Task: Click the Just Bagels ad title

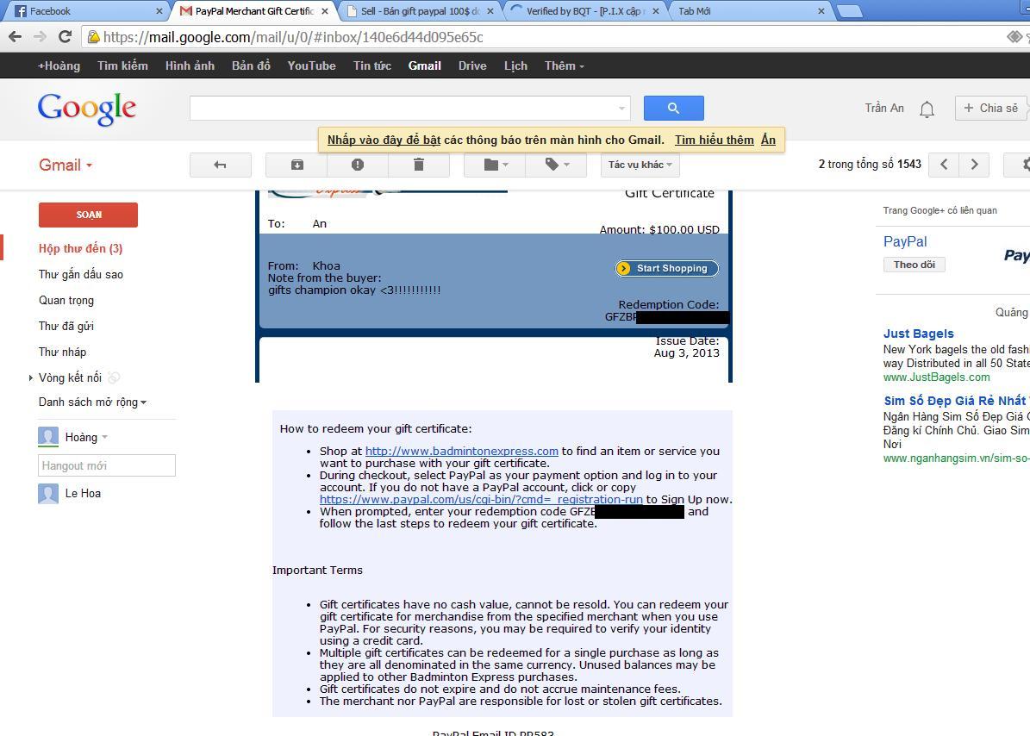Action: 918,334
